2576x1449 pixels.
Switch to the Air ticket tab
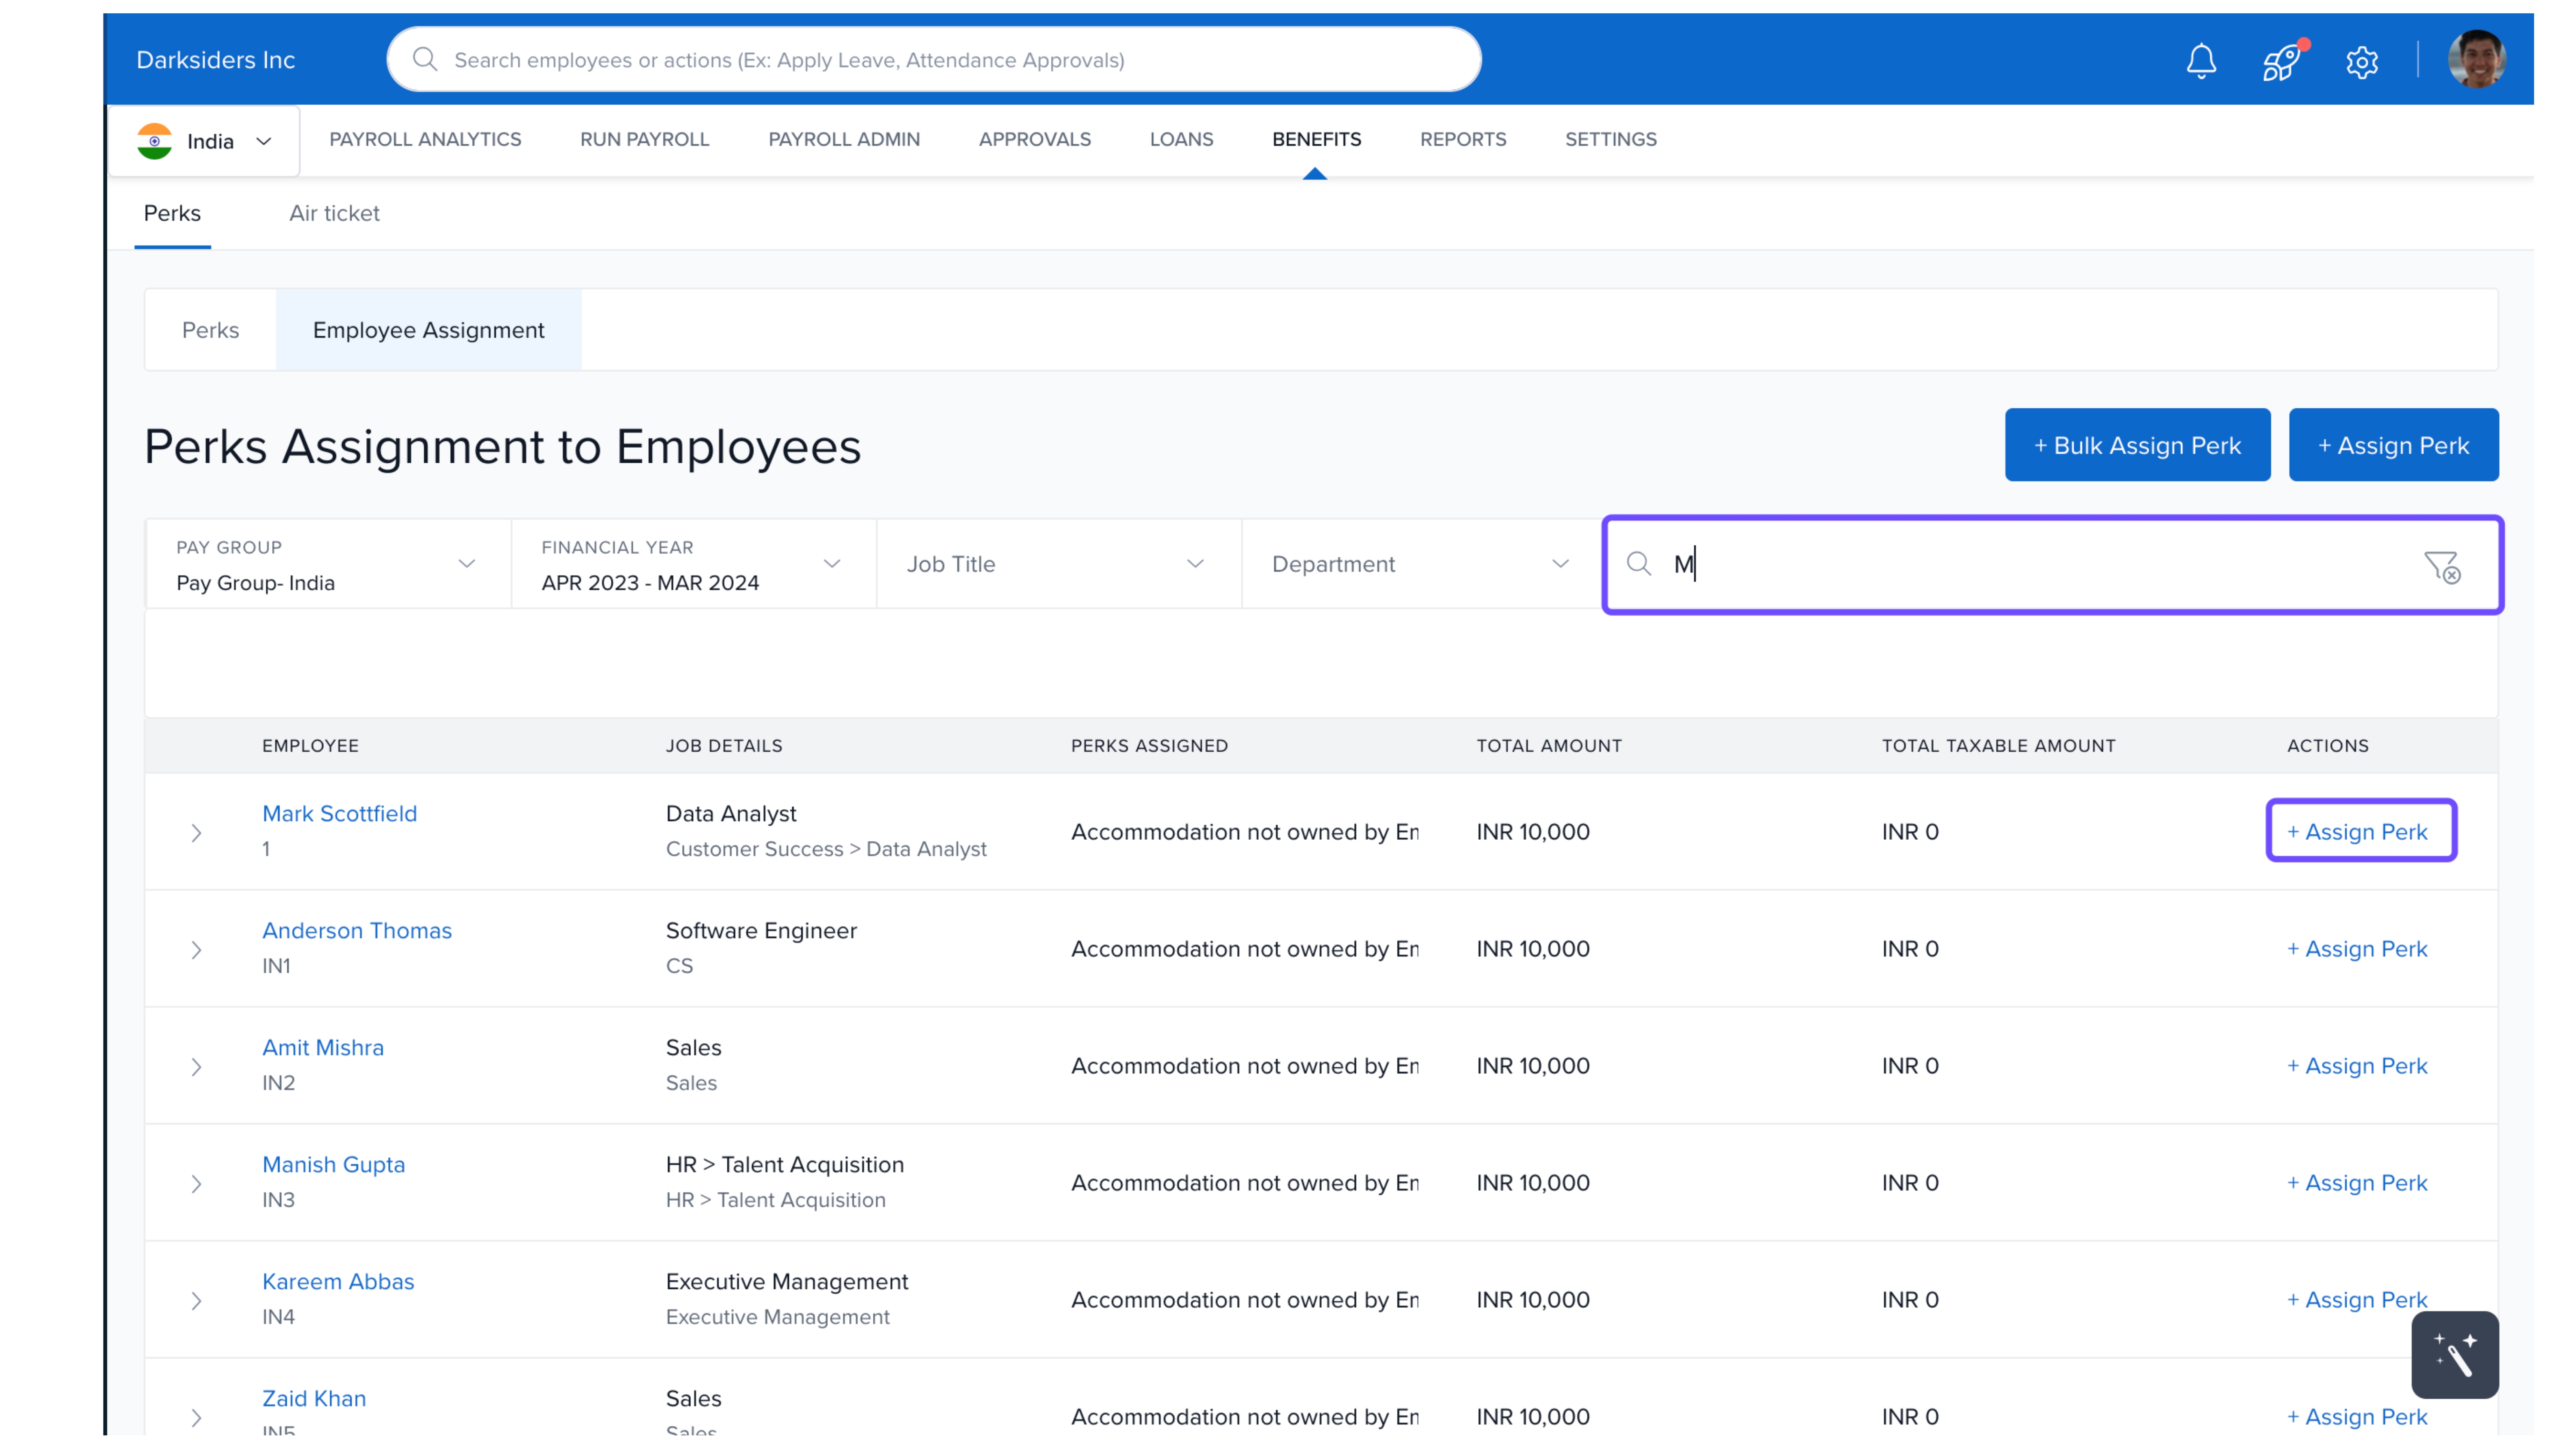[x=334, y=213]
